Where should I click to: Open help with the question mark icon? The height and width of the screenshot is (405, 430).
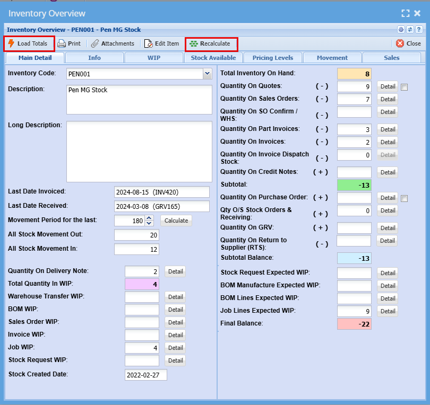pyautogui.click(x=418, y=30)
